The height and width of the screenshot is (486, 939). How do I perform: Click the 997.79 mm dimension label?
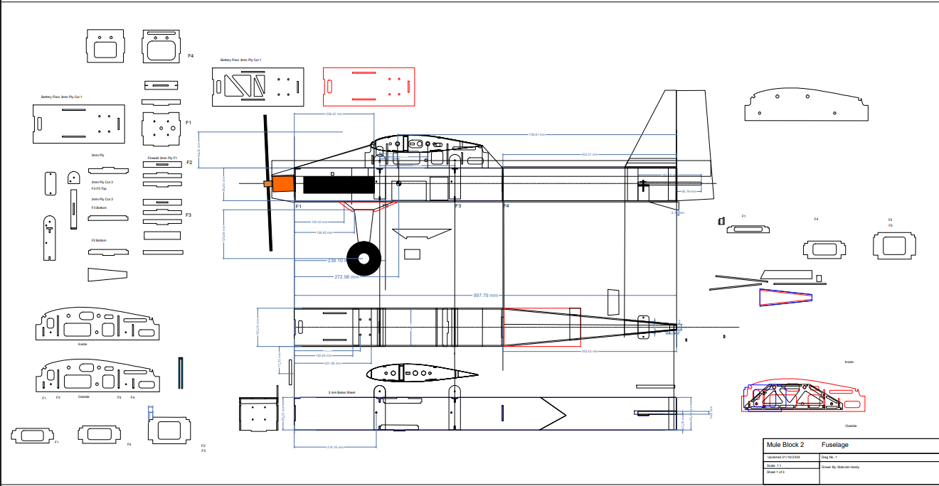pos(487,295)
